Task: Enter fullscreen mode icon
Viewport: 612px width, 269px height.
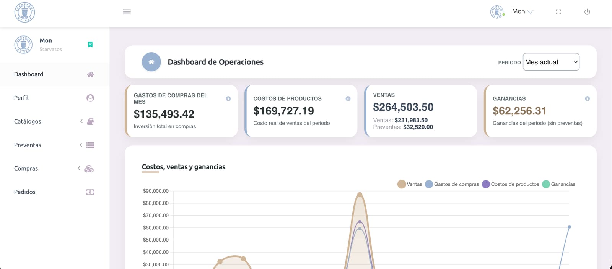Action: click(x=558, y=12)
